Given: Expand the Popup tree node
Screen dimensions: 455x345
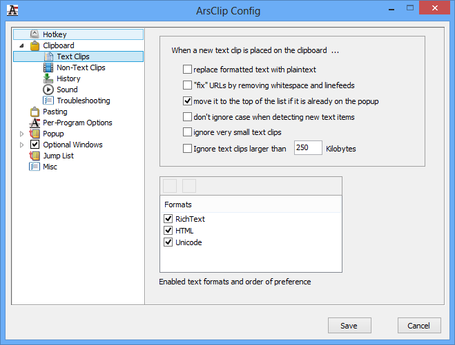Looking at the screenshot, I should click(x=22, y=134).
